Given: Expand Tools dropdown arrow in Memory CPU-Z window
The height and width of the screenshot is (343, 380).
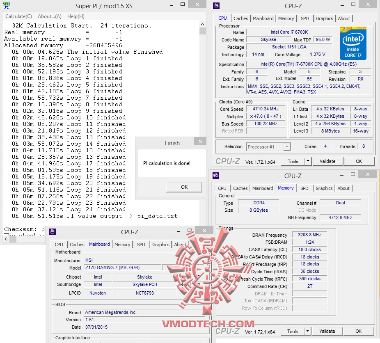Looking at the screenshot, I should [x=307, y=332].
